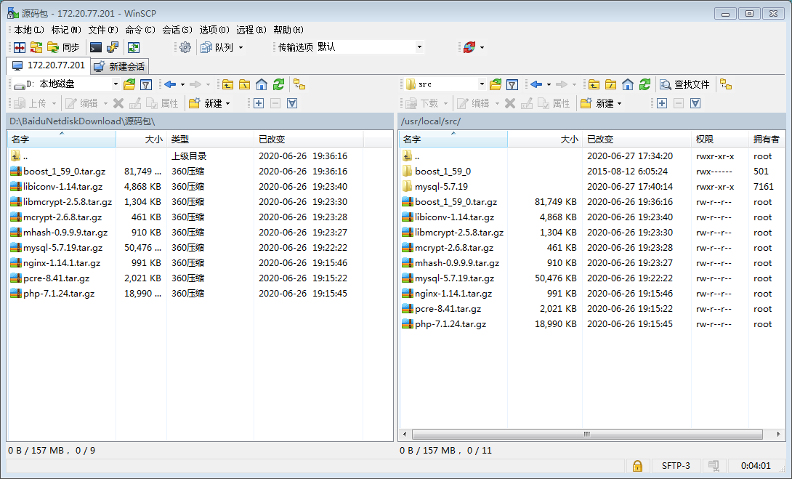Click remote 新建 (New) button
792x479 pixels.
[597, 104]
